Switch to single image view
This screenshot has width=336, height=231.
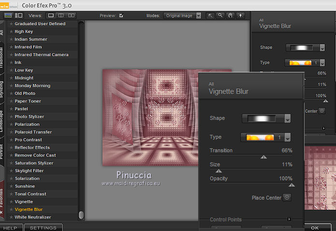(x=51, y=15)
